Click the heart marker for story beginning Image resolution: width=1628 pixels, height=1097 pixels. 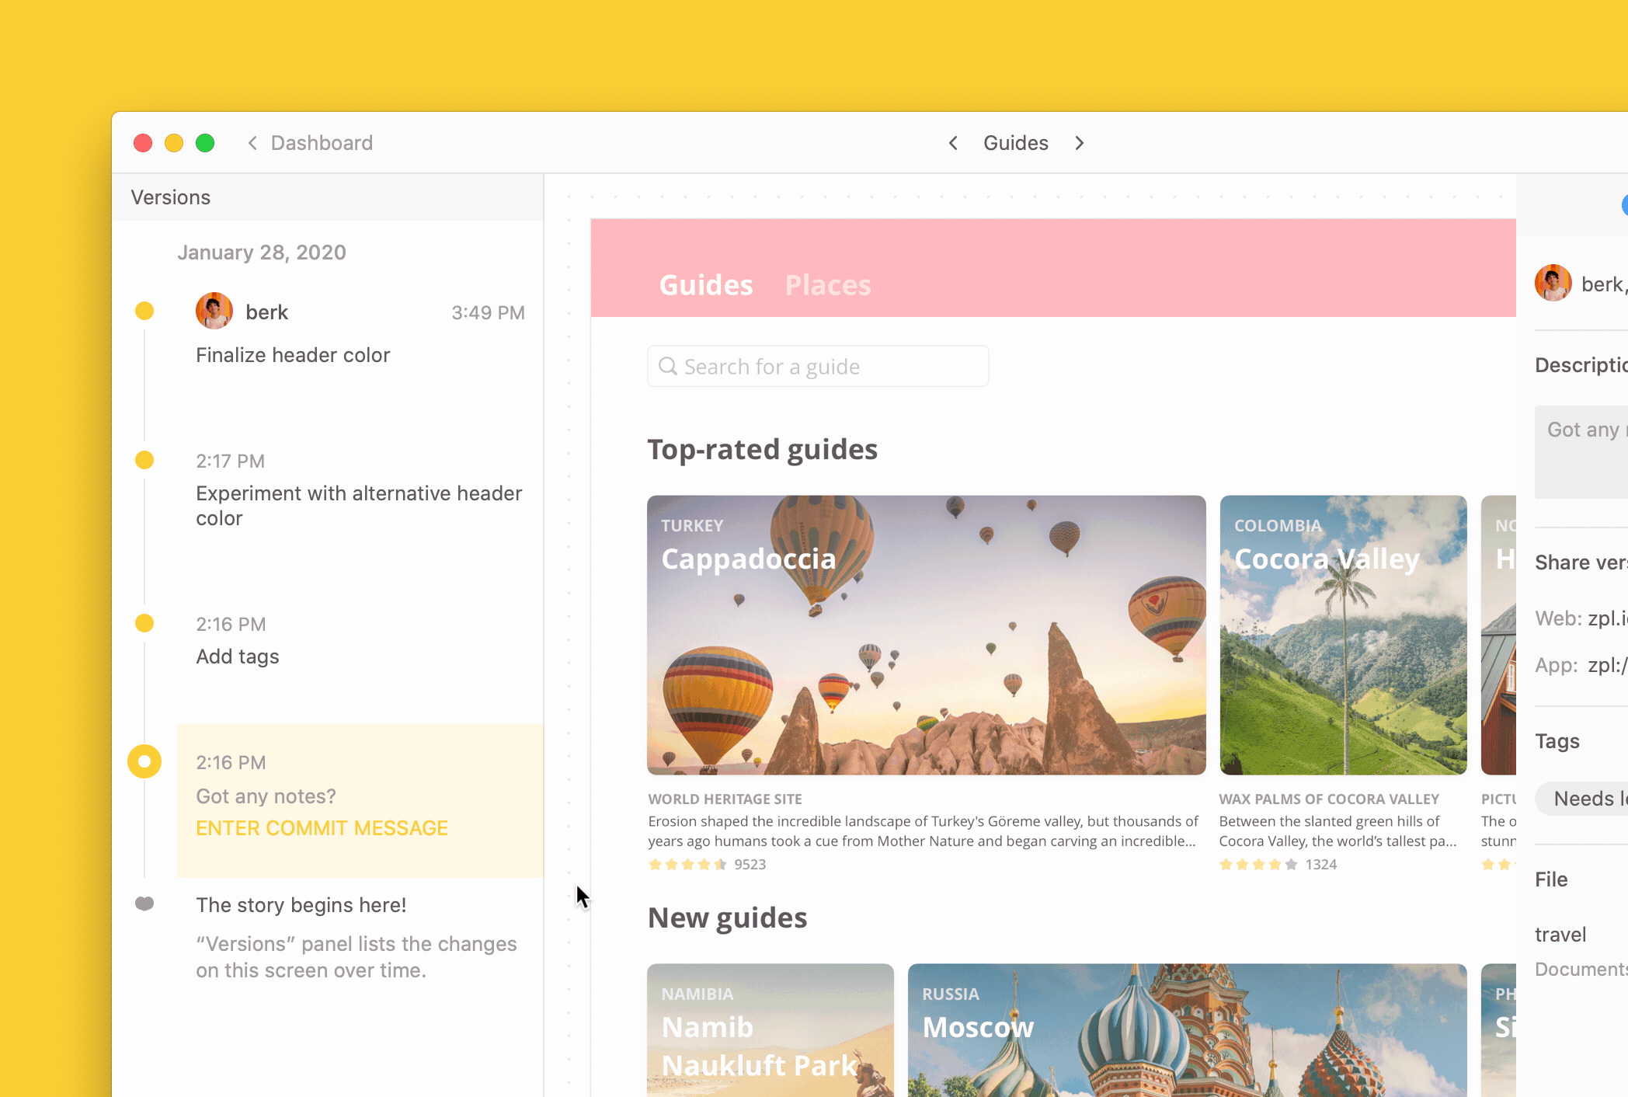click(x=144, y=904)
